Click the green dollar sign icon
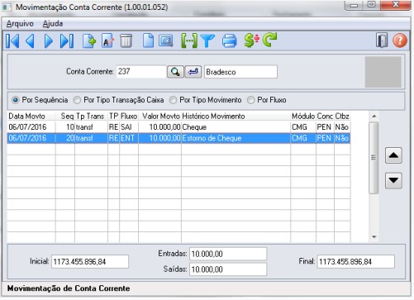Image resolution: width=414 pixels, height=300 pixels. pos(251,40)
